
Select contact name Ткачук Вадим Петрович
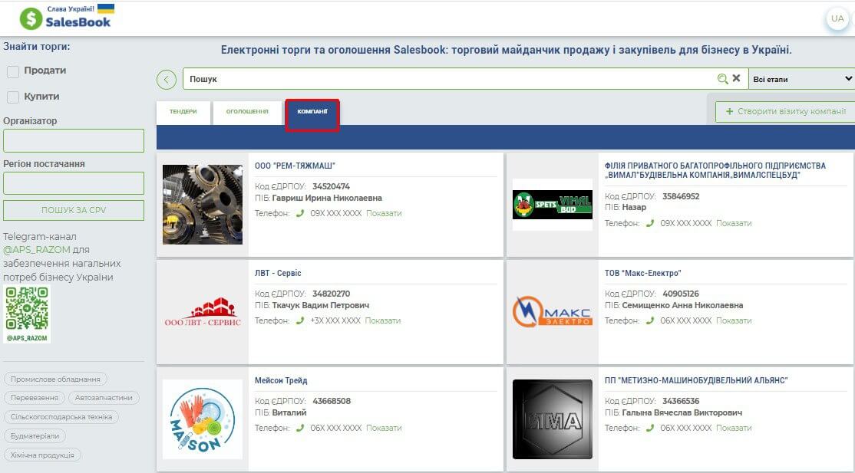(x=321, y=305)
